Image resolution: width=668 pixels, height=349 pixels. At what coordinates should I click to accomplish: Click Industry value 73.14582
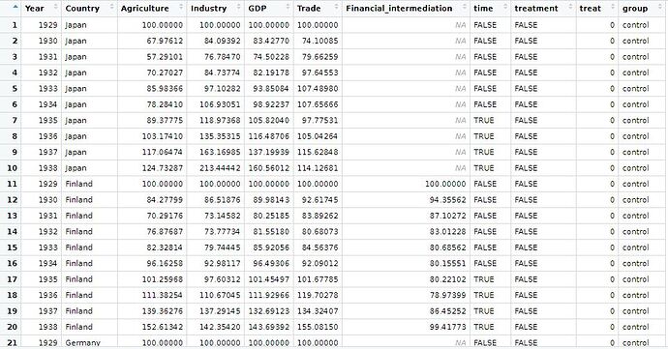tap(222, 216)
